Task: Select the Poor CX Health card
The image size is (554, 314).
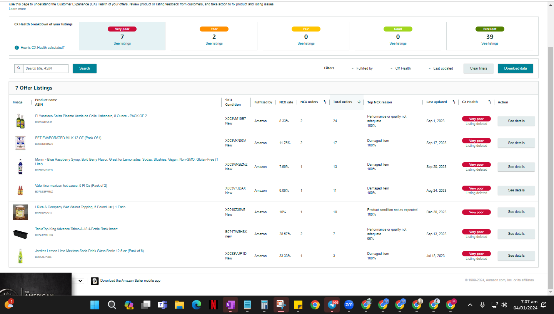Action: tap(214, 36)
